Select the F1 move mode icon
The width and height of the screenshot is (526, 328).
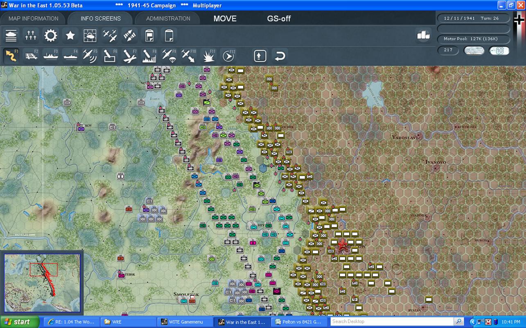pos(11,56)
